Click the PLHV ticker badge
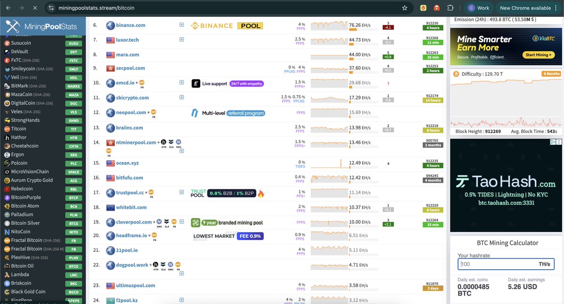Viewport: 564px width, 304px height. 74,258
